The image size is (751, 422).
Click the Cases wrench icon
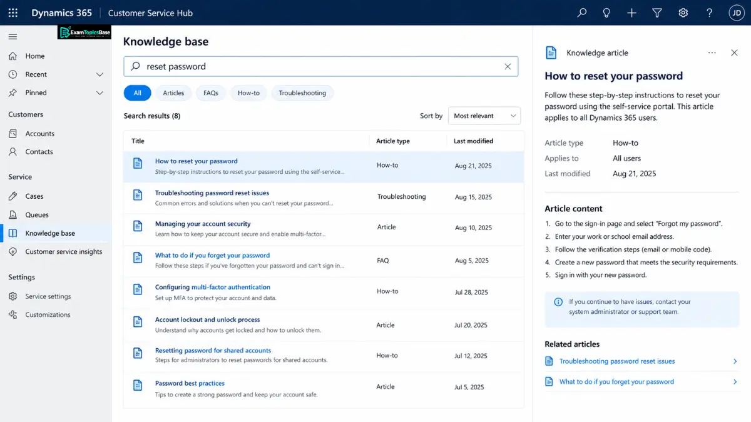[x=13, y=196]
